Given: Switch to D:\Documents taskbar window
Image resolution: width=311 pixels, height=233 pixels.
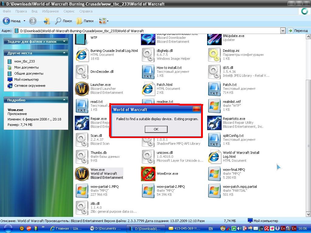Looking at the screenshot, I should click(x=105, y=228).
